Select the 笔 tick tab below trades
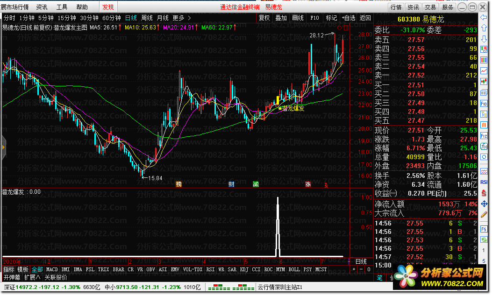 pyautogui.click(x=380, y=277)
